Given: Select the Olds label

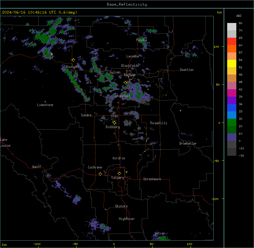Looking at the screenshot, I should (x=114, y=116).
